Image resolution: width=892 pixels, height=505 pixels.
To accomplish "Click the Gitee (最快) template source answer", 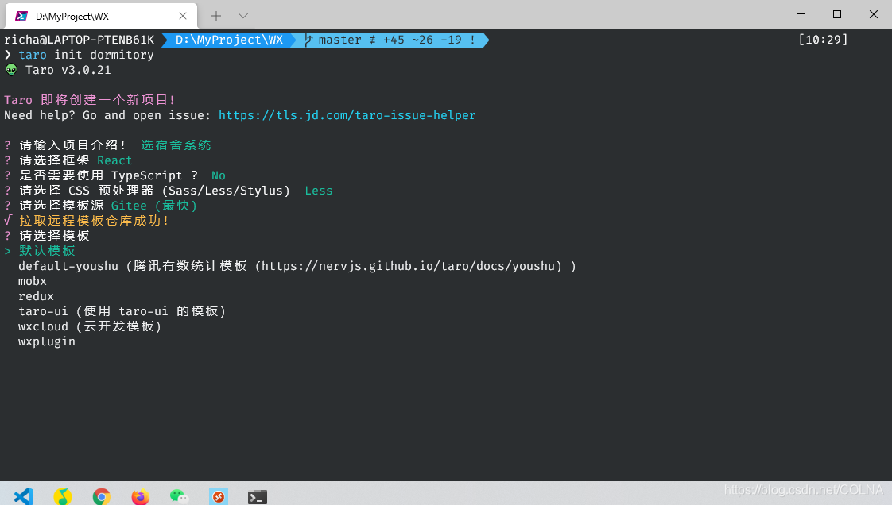I will (x=154, y=206).
